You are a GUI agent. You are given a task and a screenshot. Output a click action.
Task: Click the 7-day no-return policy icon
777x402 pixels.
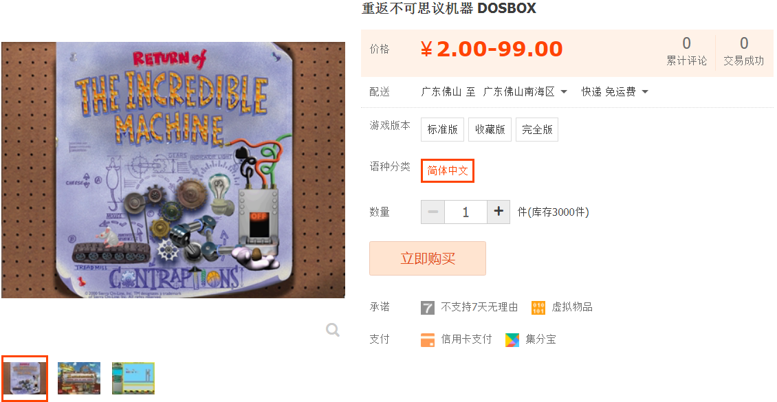point(427,307)
